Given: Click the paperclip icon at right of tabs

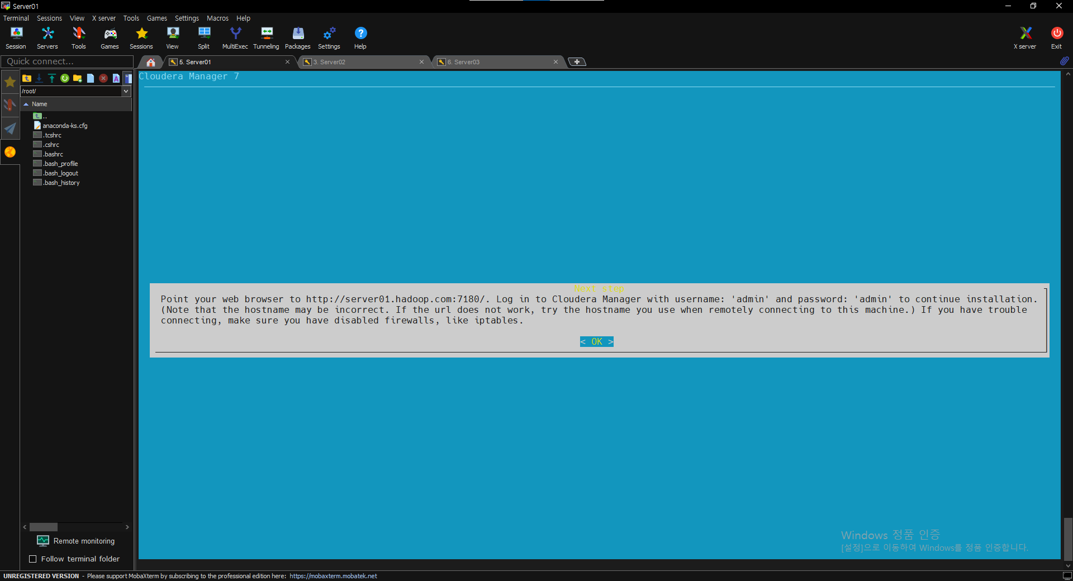Looking at the screenshot, I should point(1064,61).
